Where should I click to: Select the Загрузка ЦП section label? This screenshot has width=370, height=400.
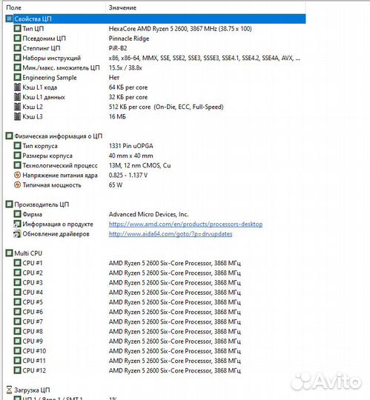32,390
